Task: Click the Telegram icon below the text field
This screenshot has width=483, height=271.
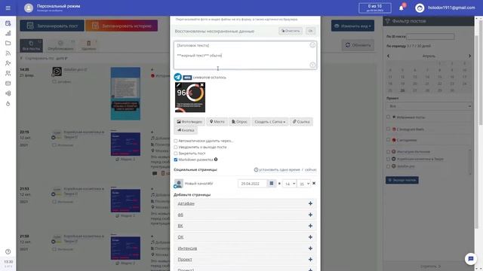Action: click(x=178, y=77)
